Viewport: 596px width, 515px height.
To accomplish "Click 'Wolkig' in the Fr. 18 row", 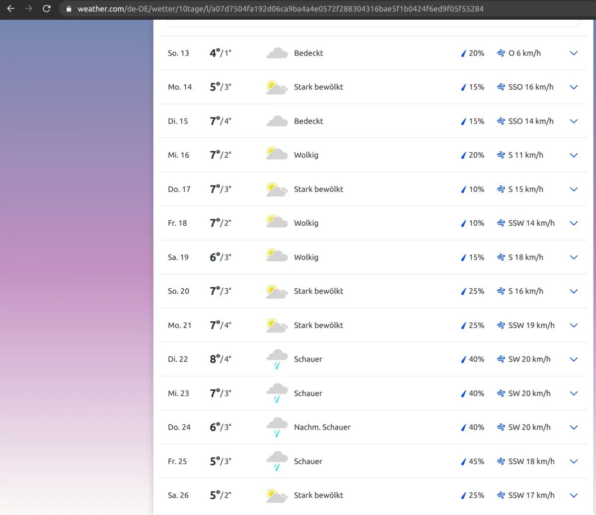I will [x=306, y=223].
